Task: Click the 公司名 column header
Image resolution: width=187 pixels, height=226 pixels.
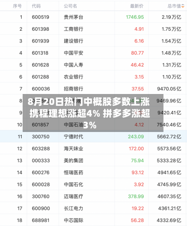Action: (x=70, y=6)
